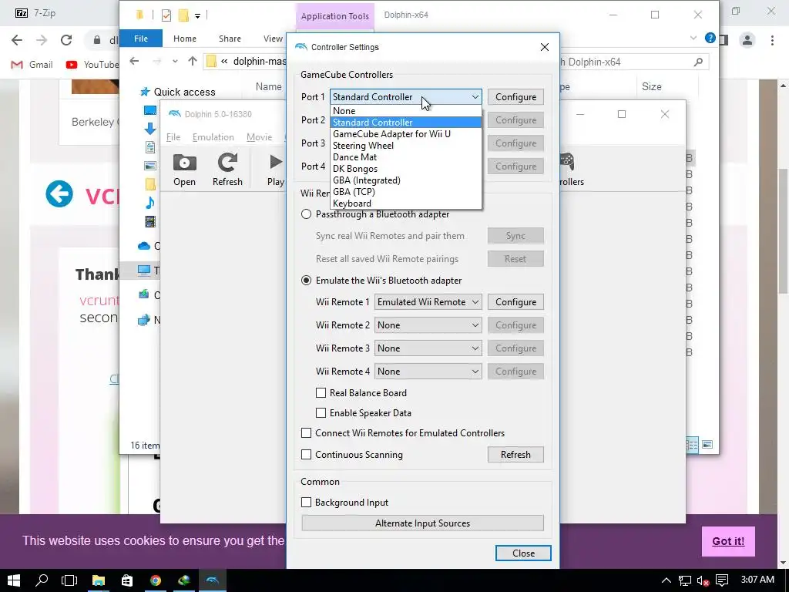Screen dimensions: 789x592
Task: Collapse the Port 1 controller dropdown
Action: pos(405,96)
